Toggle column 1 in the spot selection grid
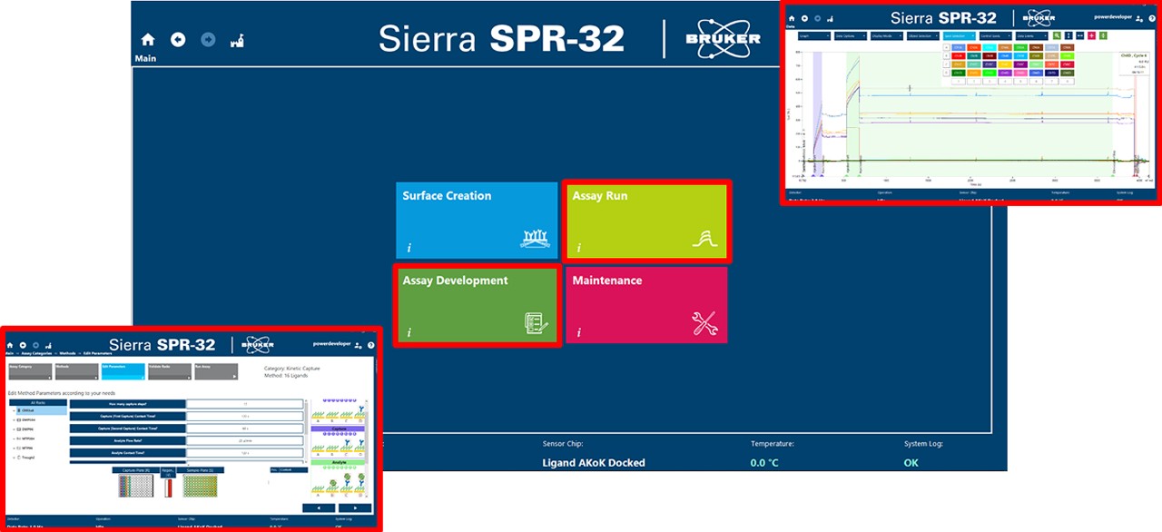This screenshot has height=532, width=1162. (x=957, y=81)
